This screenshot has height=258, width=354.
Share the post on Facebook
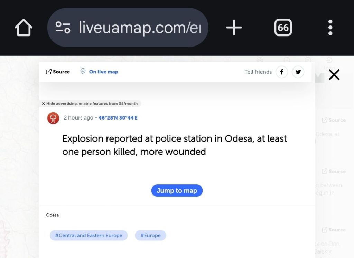282,72
